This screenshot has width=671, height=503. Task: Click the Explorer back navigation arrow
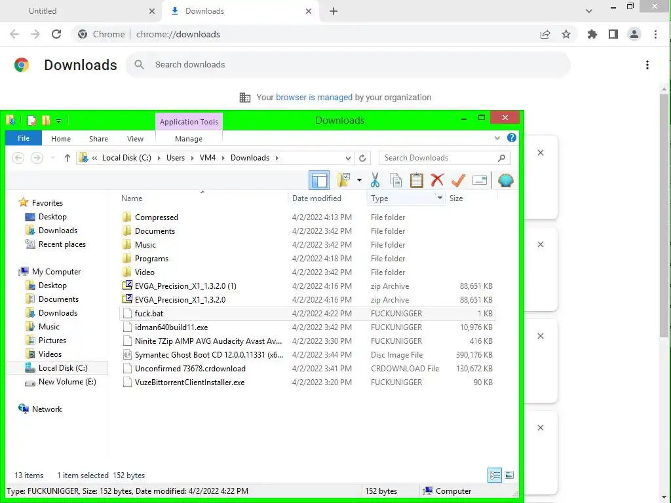pos(18,158)
